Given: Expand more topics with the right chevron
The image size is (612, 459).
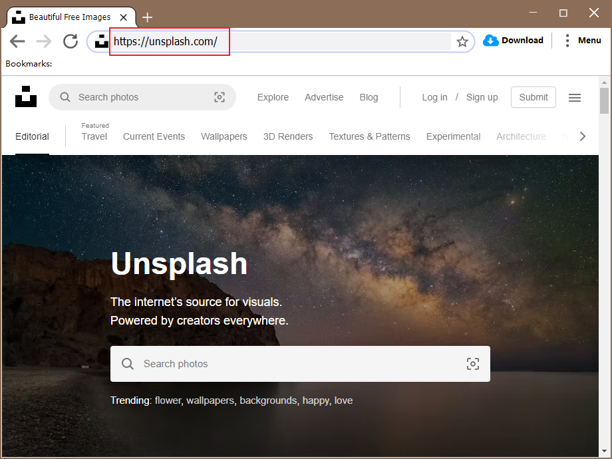Looking at the screenshot, I should pos(582,136).
